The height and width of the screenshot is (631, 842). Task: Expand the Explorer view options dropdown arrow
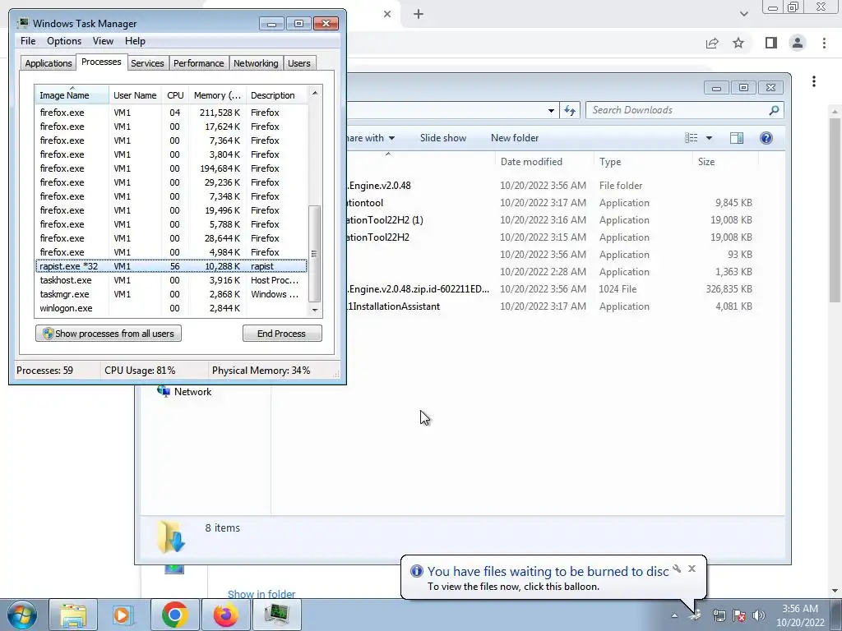[709, 138]
